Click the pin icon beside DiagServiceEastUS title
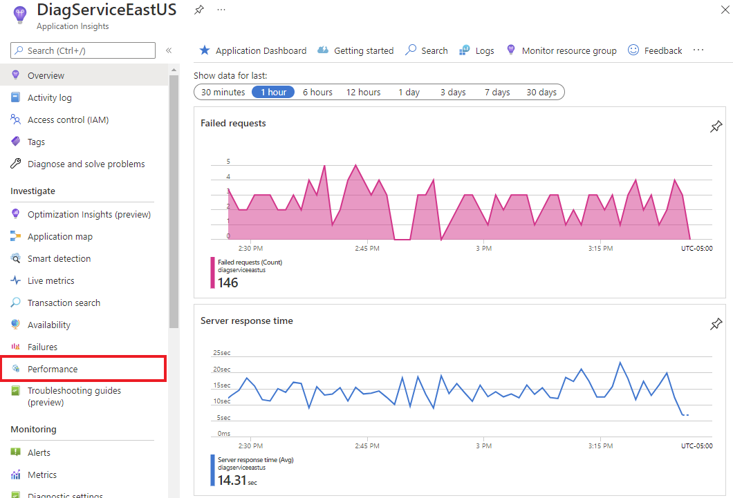733x498 pixels. 199,10
